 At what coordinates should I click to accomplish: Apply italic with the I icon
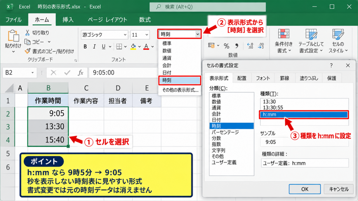[94, 47]
